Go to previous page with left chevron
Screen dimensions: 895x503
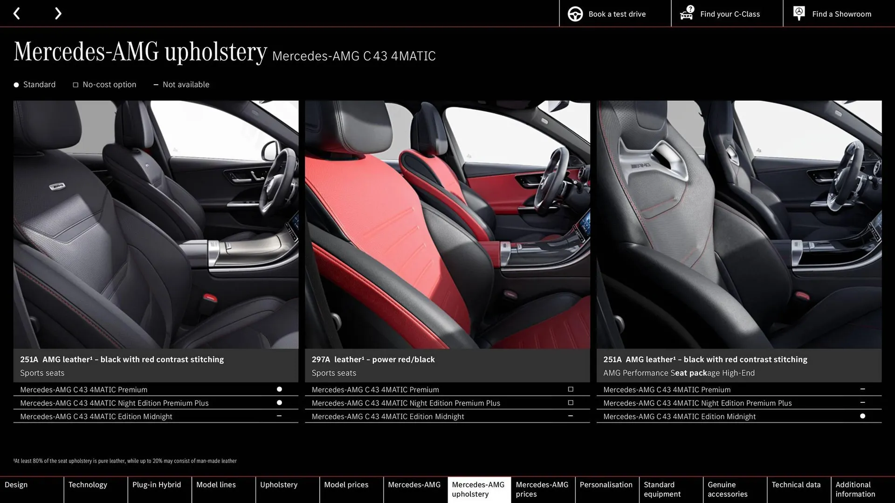tap(17, 13)
